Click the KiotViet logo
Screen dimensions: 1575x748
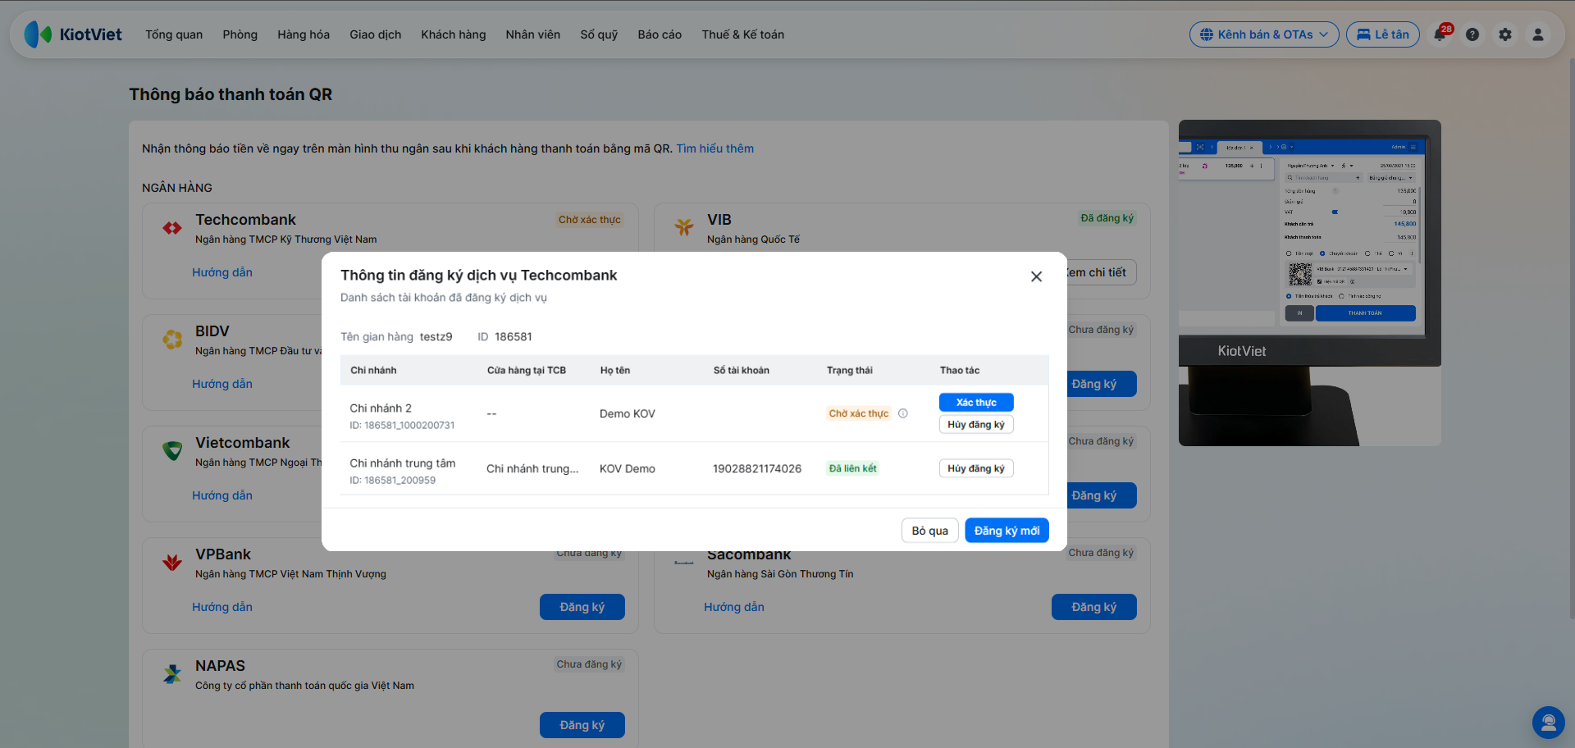pos(73,34)
